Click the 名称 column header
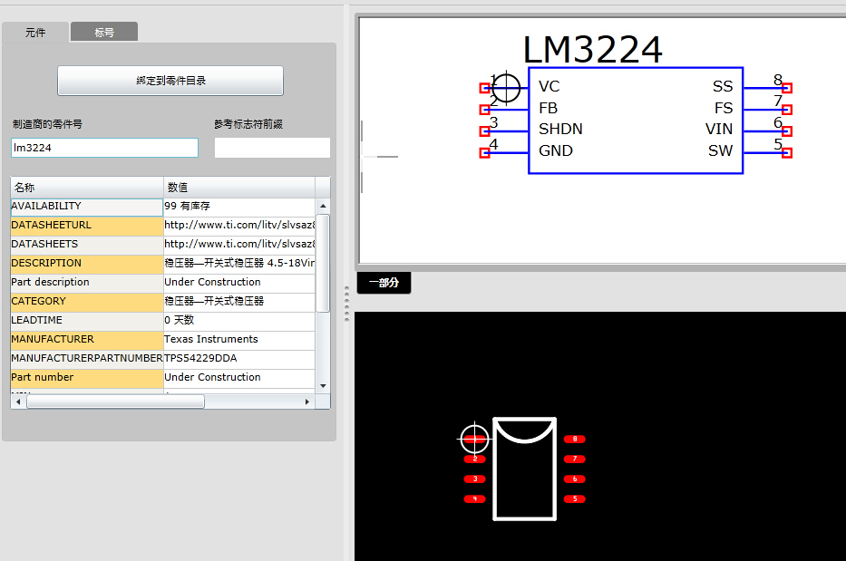This screenshot has height=561, width=846. (x=87, y=188)
